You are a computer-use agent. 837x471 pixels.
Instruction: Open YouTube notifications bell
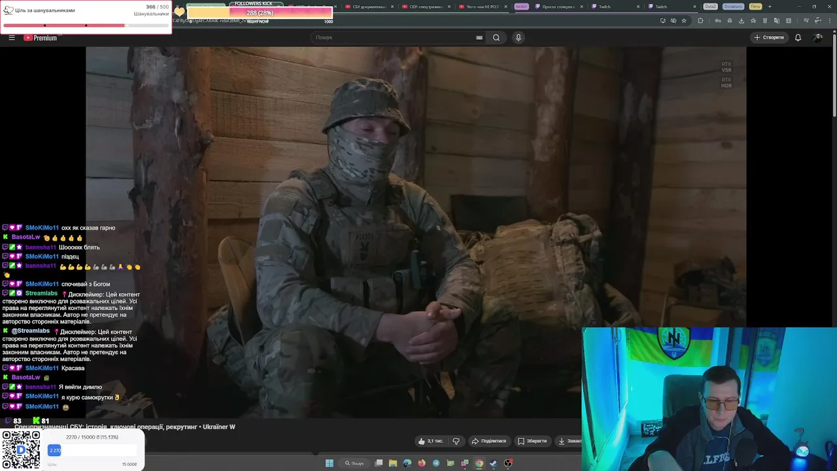(x=798, y=37)
